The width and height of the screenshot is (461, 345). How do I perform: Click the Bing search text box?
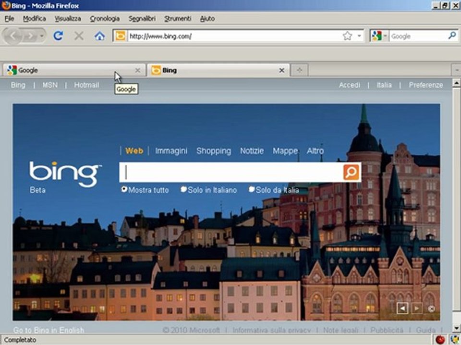[231, 172]
